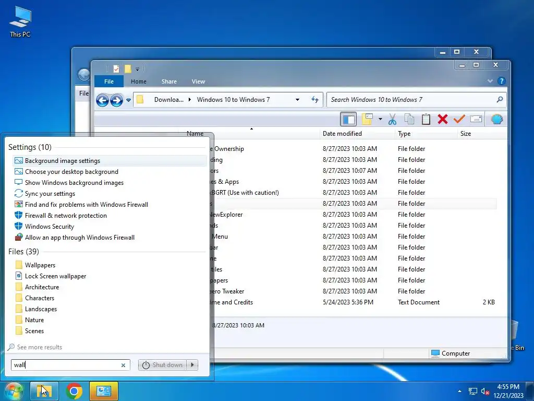
Task: Open the Home ribbon tab
Action: [139, 81]
